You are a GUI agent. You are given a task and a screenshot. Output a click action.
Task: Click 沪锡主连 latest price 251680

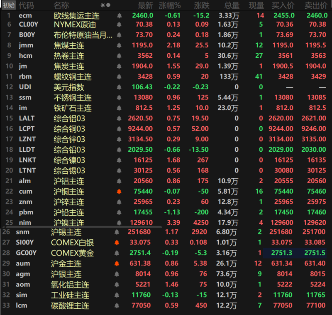coord(139,232)
